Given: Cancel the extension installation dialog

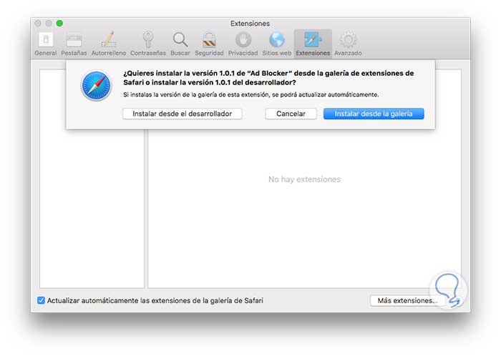Looking at the screenshot, I should pyautogui.click(x=291, y=114).
